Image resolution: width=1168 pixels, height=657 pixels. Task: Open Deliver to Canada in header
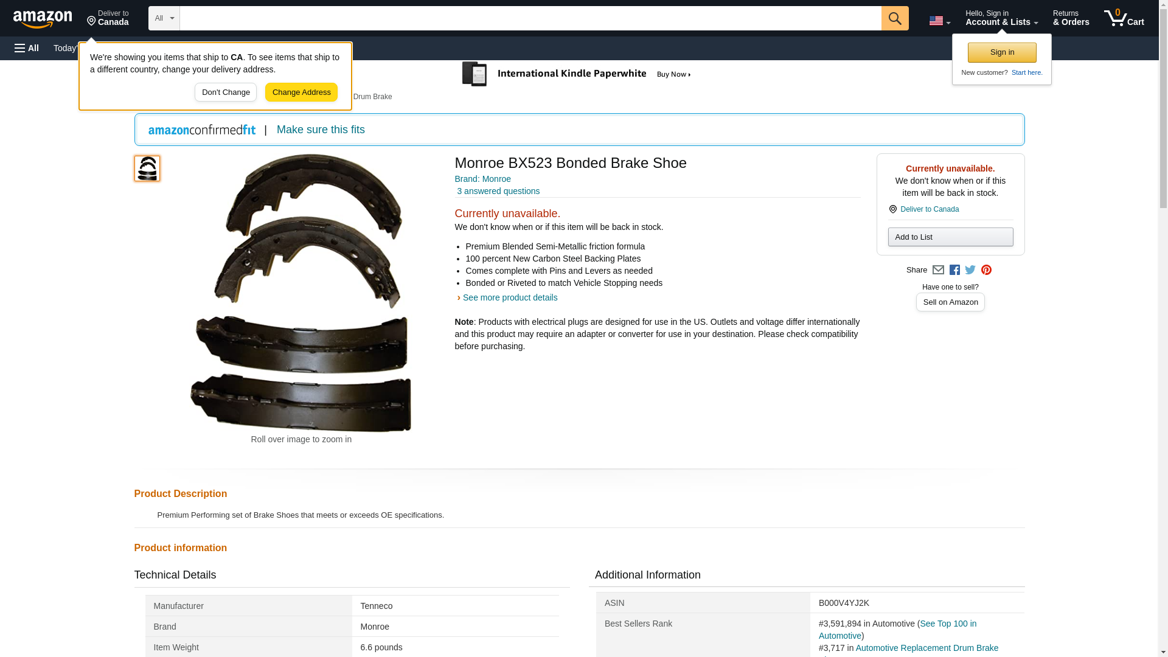tap(108, 18)
